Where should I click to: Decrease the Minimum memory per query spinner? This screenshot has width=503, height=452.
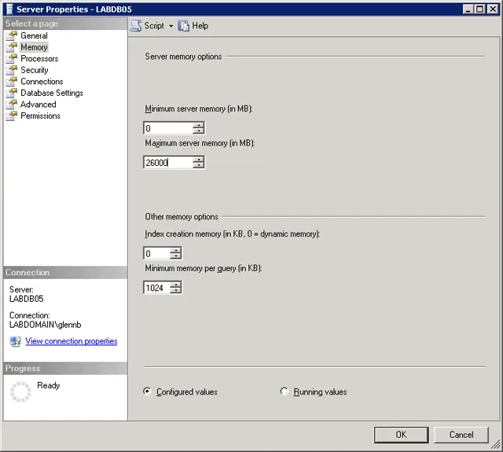click(175, 291)
